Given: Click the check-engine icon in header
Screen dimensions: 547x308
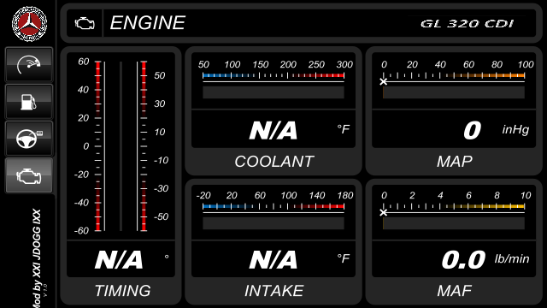Looking at the screenshot, I should pos(85,23).
